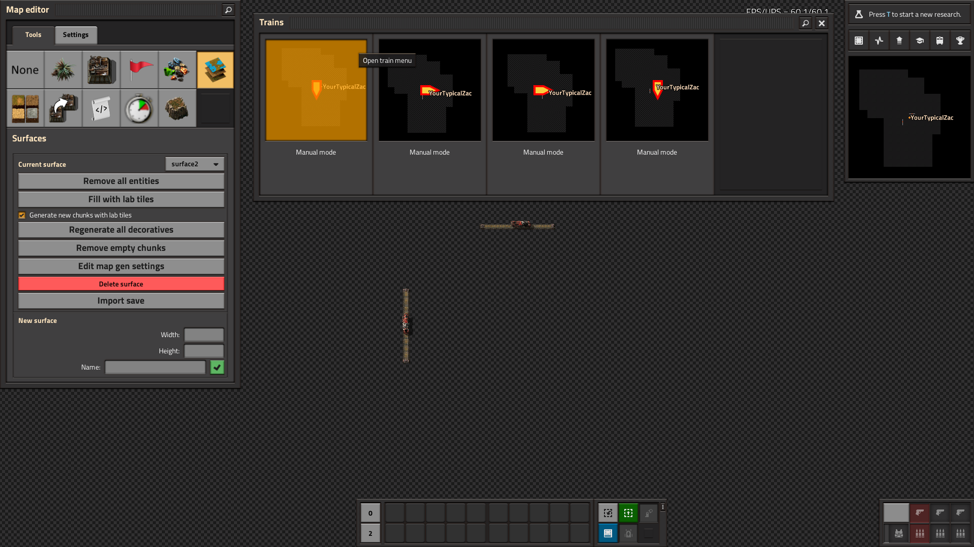Click Remove empty chunks
The height and width of the screenshot is (547, 974).
pos(121,248)
